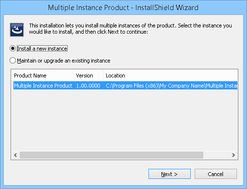Click the divider between Product Name and Version headers
This screenshot has height=189, width=247.
point(74,76)
